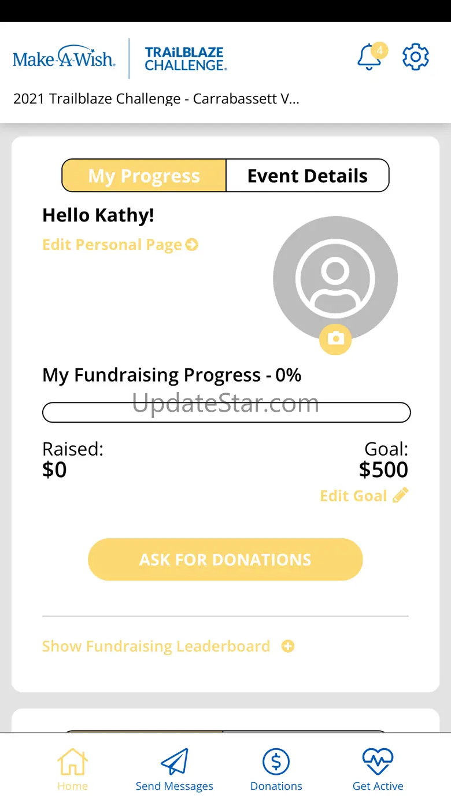The height and width of the screenshot is (802, 451).
Task: Expand Show Fundraising Leaderboard plus icon
Action: click(x=287, y=646)
